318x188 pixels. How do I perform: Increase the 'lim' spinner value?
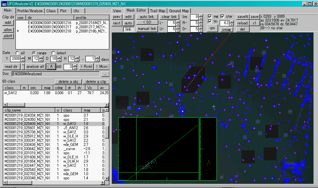[x=201, y=15]
